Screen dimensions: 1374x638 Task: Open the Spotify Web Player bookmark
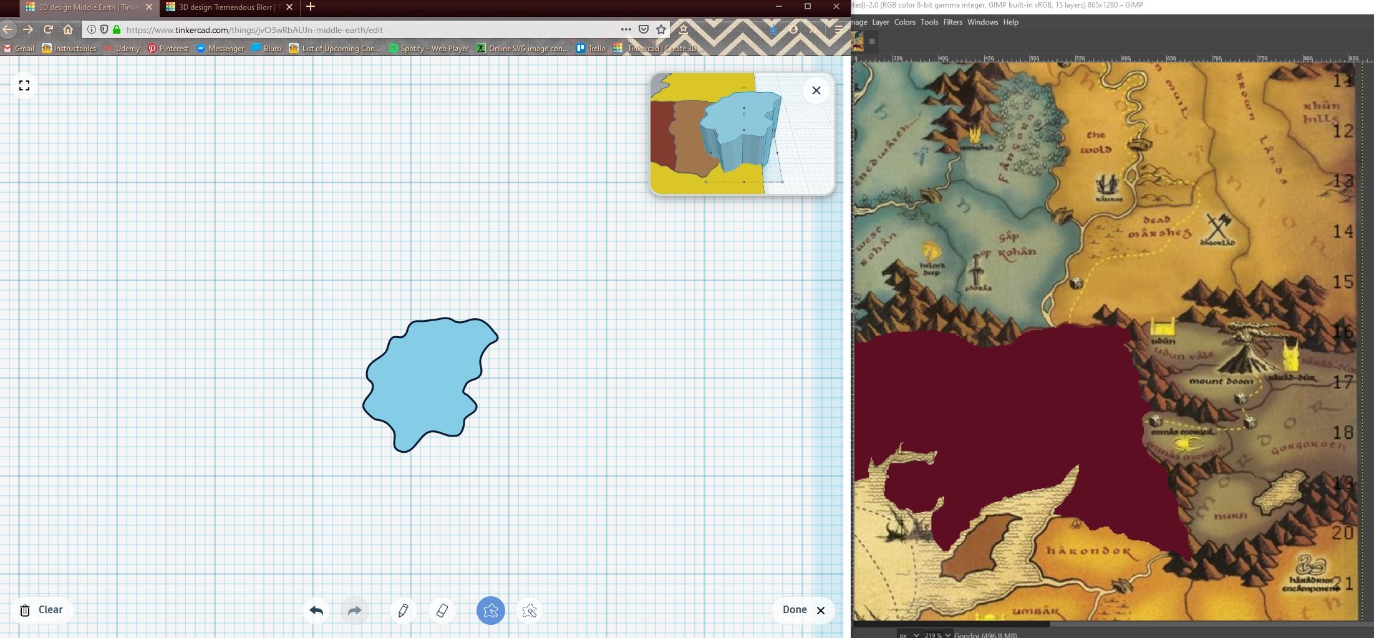pos(428,48)
